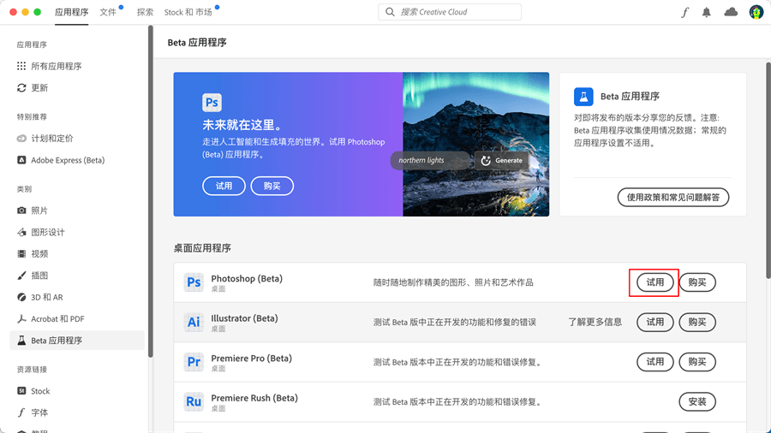Click the Premiere Rush (Beta) app icon

tap(194, 401)
